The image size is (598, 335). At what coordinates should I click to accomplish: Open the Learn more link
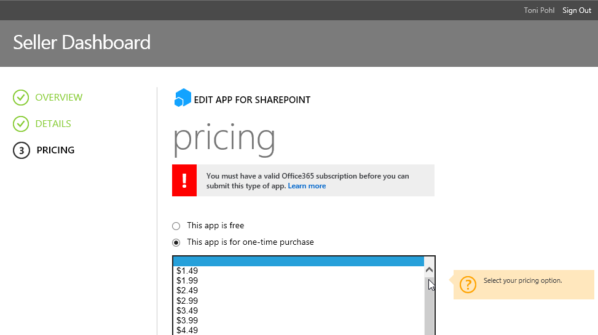click(307, 186)
